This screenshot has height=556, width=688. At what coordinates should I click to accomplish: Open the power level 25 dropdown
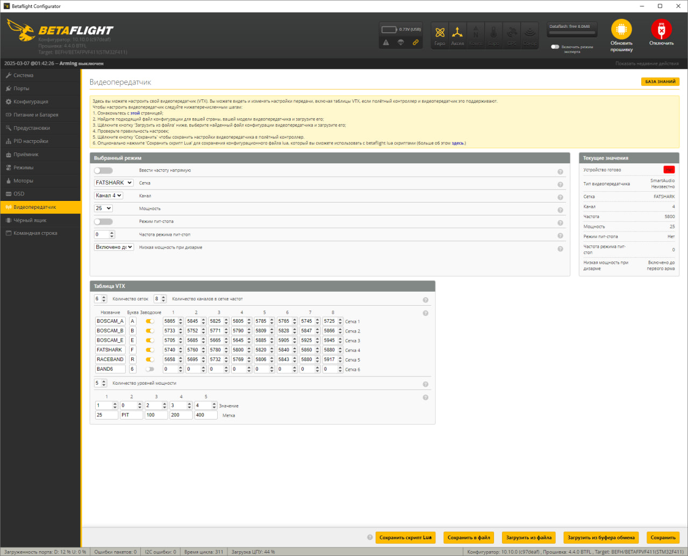tap(103, 208)
